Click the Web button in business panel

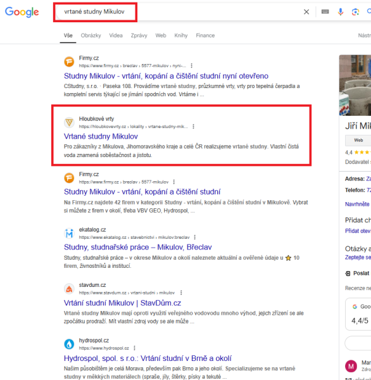(x=358, y=140)
